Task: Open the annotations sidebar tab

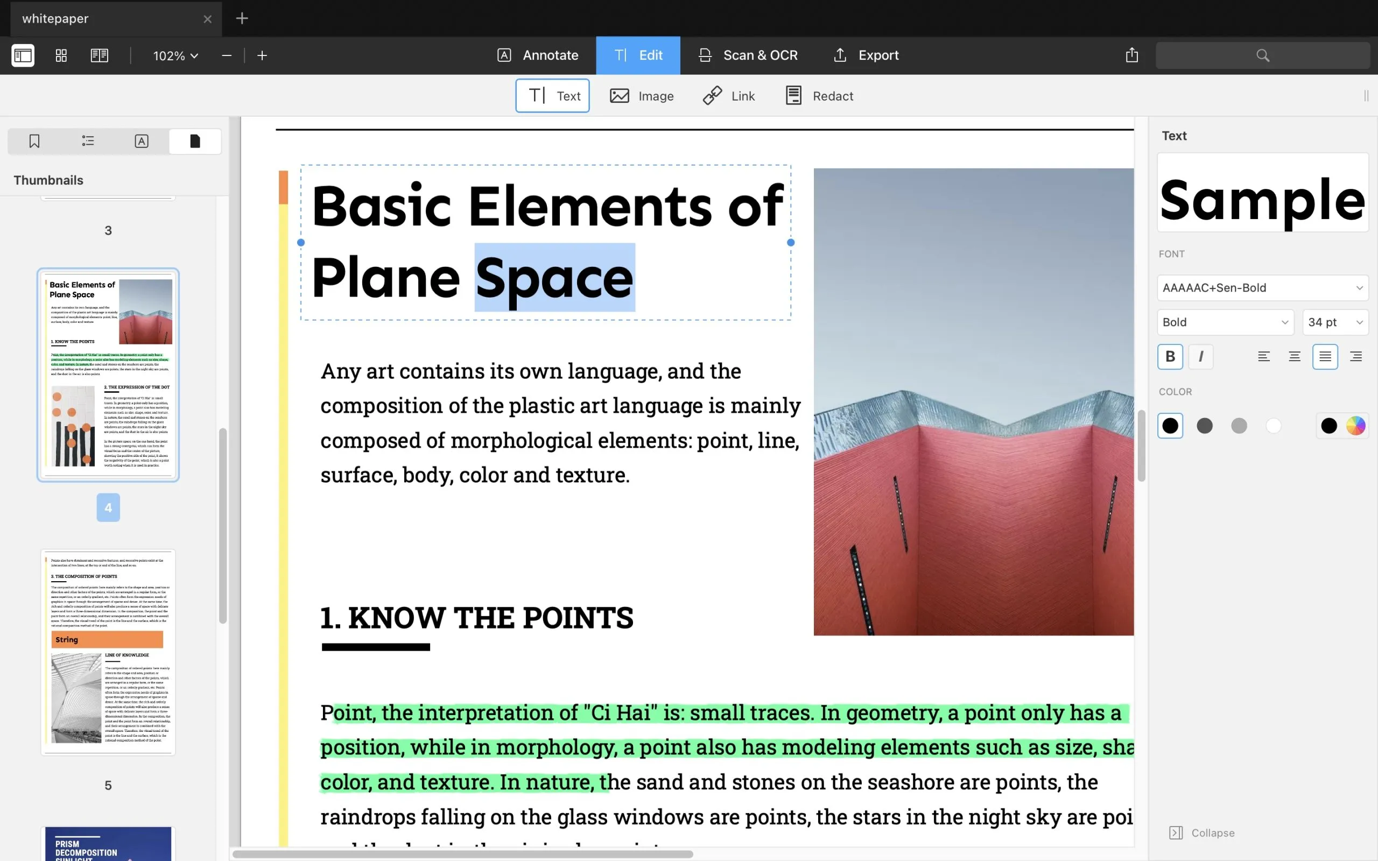Action: 141,141
